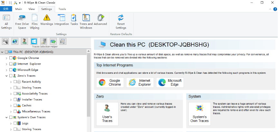Click the Microsoft Edge tile
Screen dimensions: 278x132
[170, 82]
